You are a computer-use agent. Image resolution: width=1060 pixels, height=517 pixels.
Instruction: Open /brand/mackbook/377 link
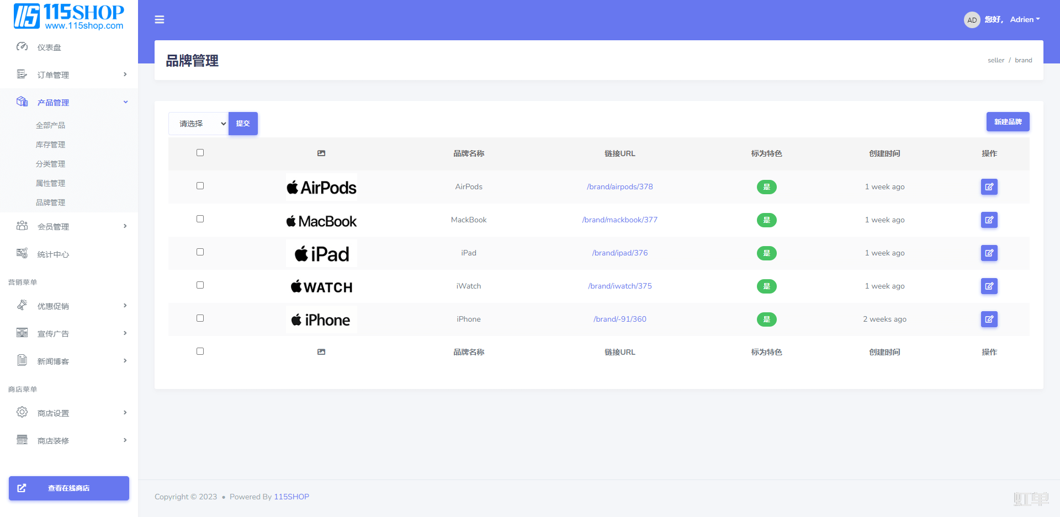click(x=619, y=220)
